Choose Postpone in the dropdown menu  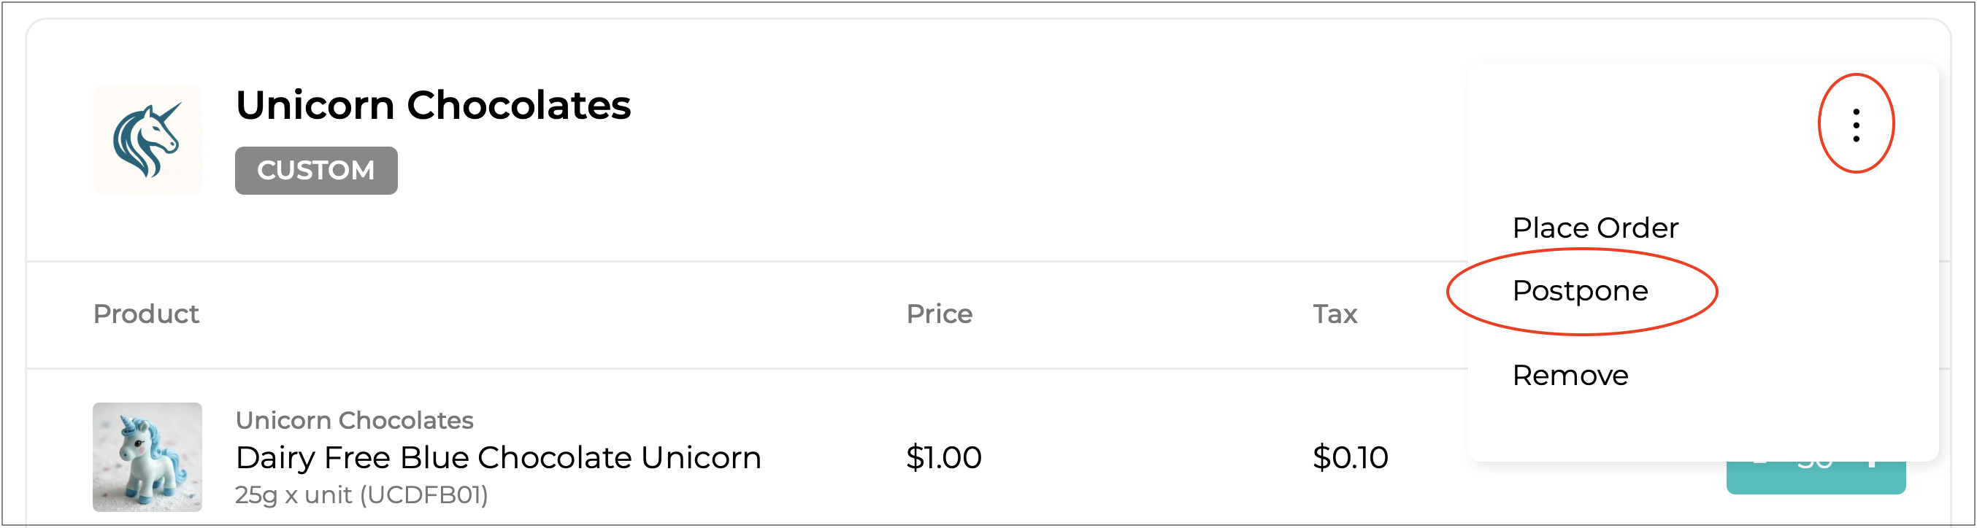click(1579, 291)
